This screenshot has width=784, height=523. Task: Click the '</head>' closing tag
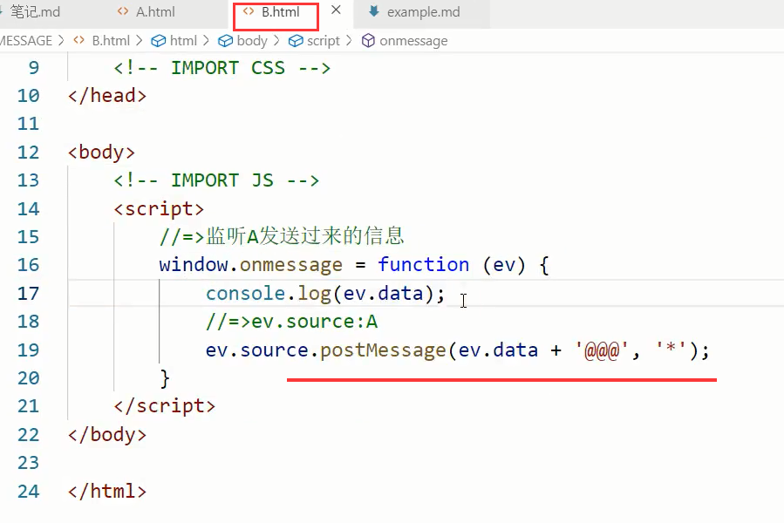tap(107, 96)
